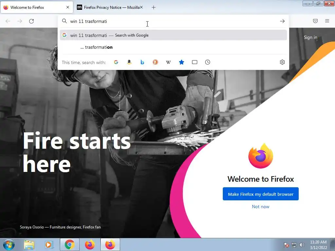This screenshot has height=251, width=335.
Task: Open the first Firefox taskbar icon
Action: (x=90, y=244)
